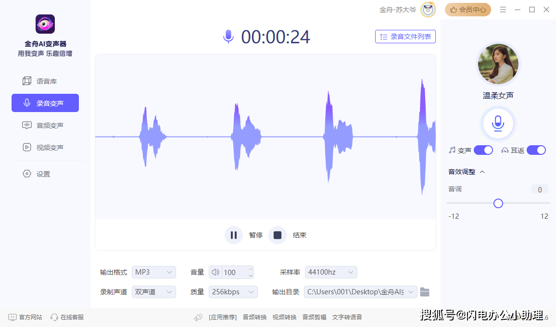Toggle the 耳返 ear monitor switch
This screenshot has width=556, height=327.
[x=536, y=150]
